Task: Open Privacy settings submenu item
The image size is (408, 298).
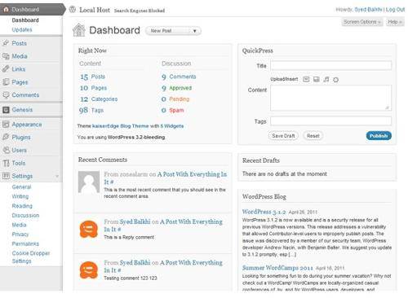Action: [20, 234]
